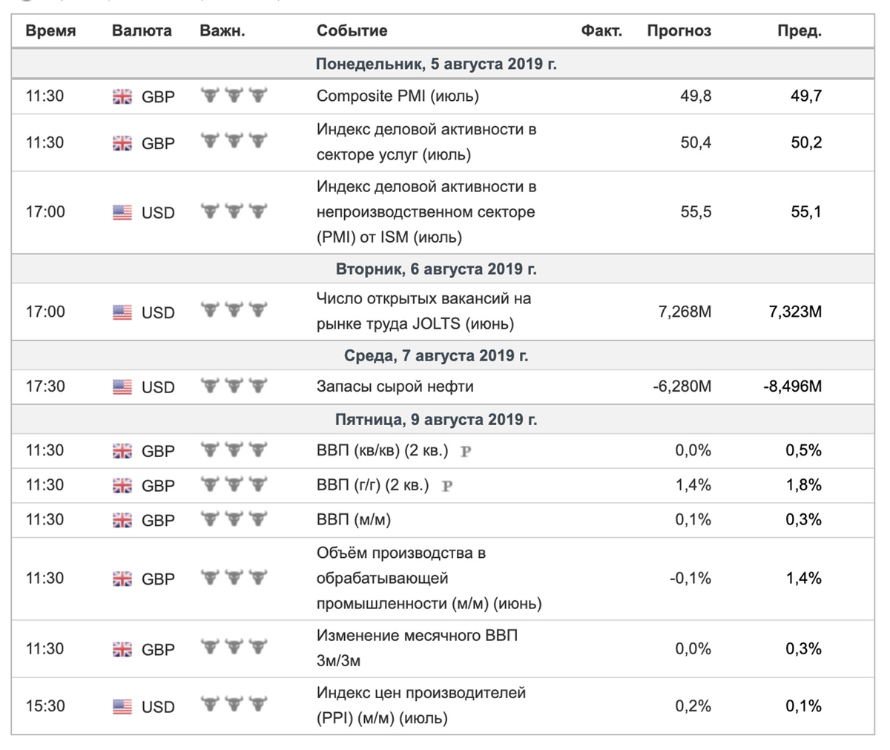
Task: Open the Запасы сырой нефти event
Action: click(x=395, y=386)
